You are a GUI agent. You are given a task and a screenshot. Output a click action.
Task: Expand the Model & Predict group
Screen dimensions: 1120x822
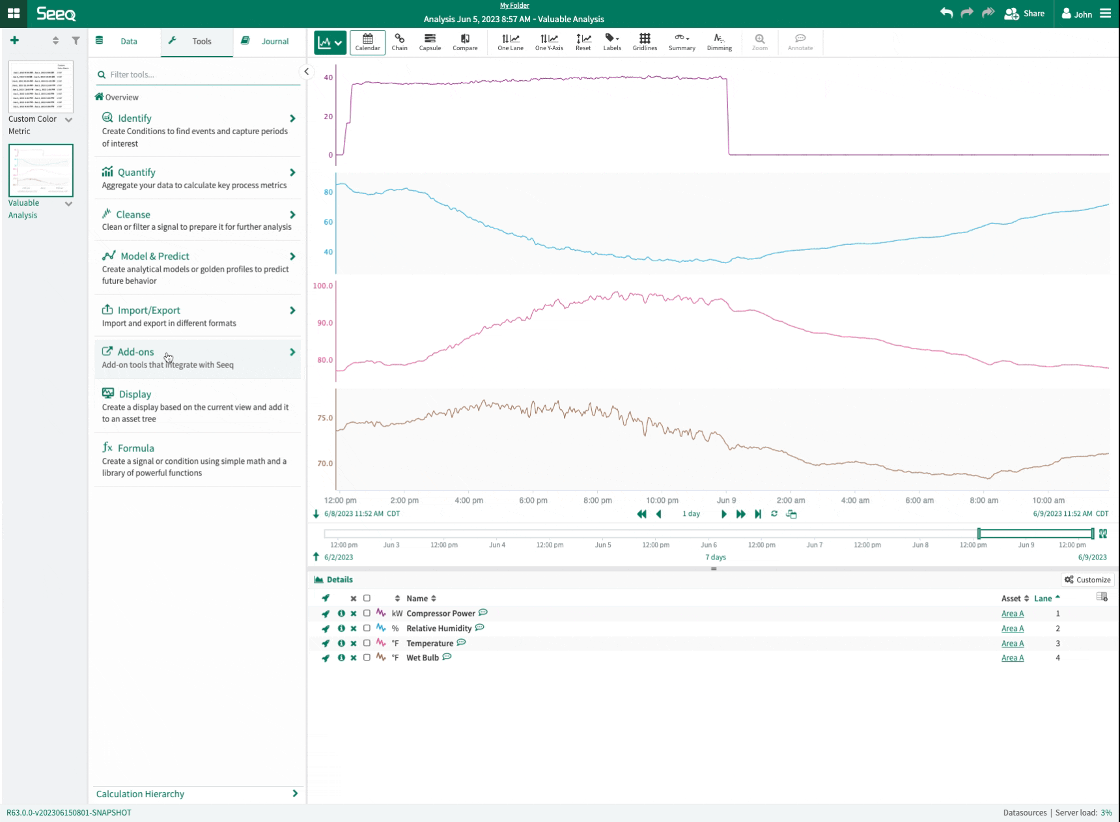tap(198, 268)
